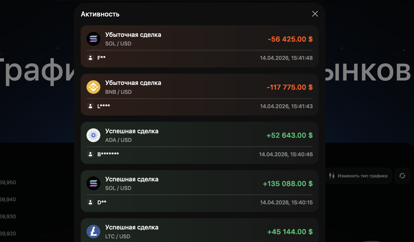Image resolution: width=414 pixels, height=242 pixels.
Task: Click trader name F** in top trade
Action: (101, 58)
